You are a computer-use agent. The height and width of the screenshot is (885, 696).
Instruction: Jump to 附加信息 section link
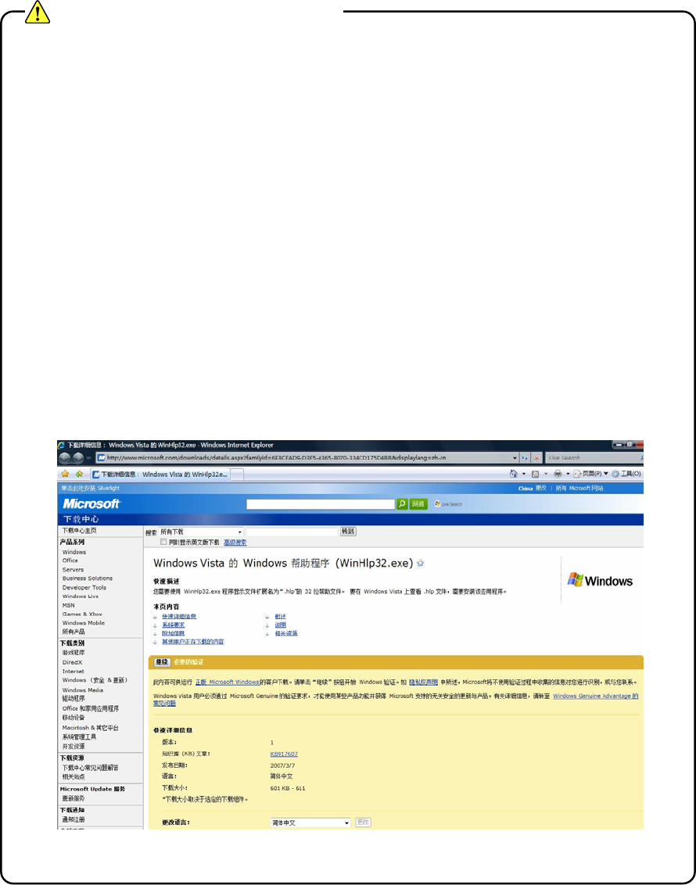pos(174,634)
